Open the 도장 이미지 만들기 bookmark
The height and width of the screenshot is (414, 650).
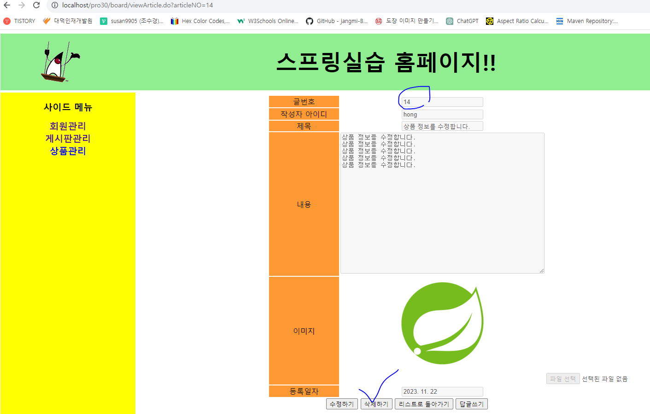[x=407, y=21]
